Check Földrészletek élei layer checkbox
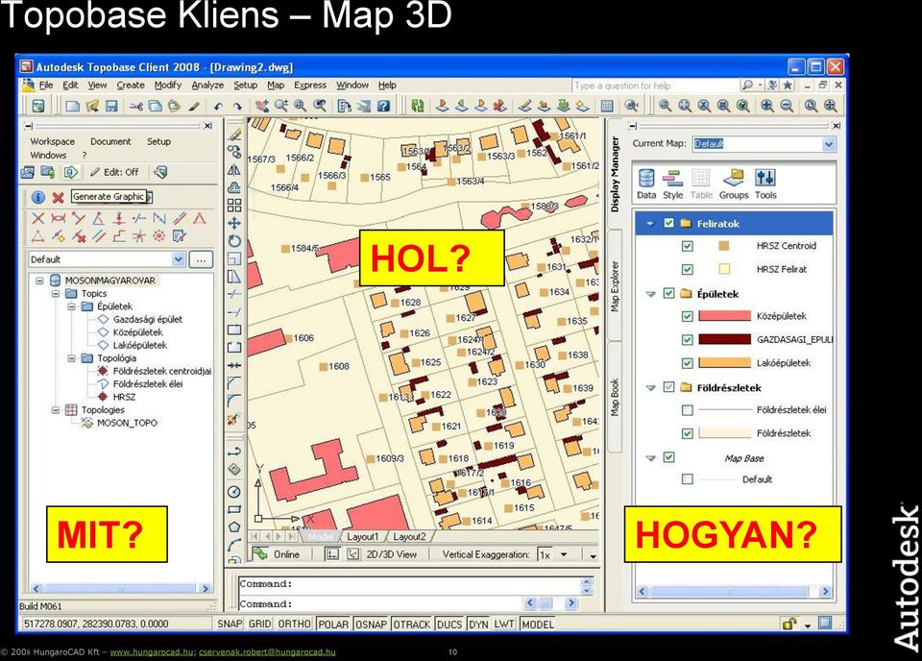 pos(687,410)
